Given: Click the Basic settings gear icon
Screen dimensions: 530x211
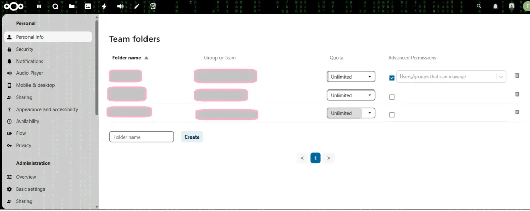Looking at the screenshot, I should point(9,189).
